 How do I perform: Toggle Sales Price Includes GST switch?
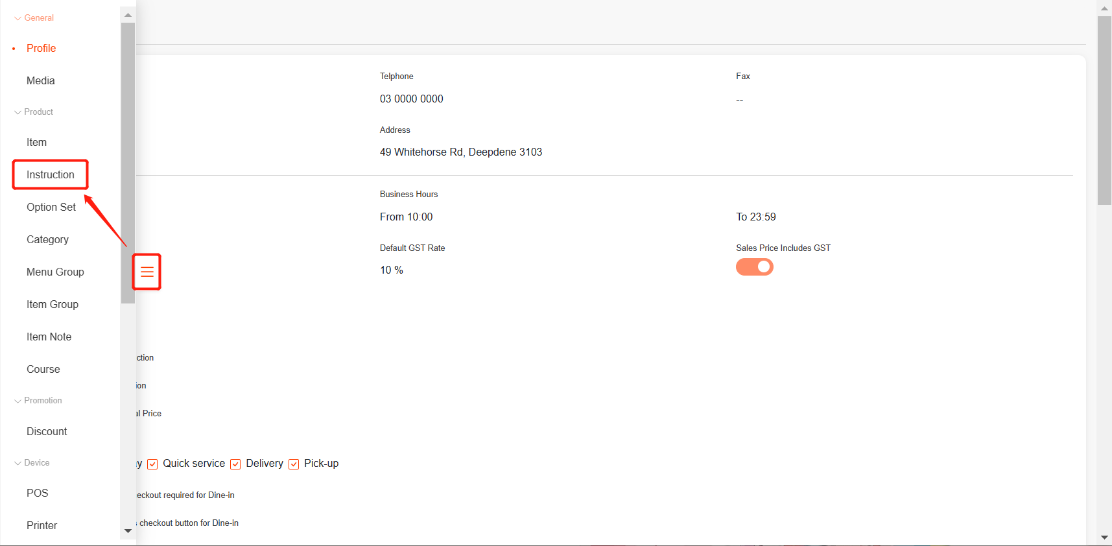754,267
